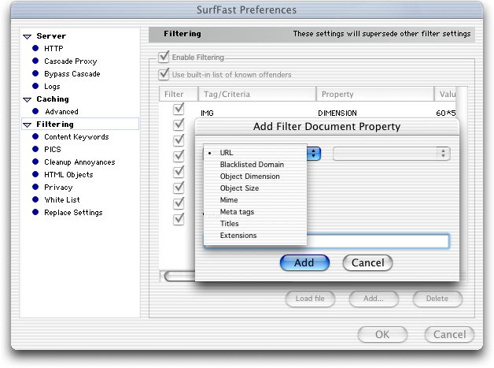Choose Blacklisted Domain option
This screenshot has height=368, width=494.
coord(255,165)
